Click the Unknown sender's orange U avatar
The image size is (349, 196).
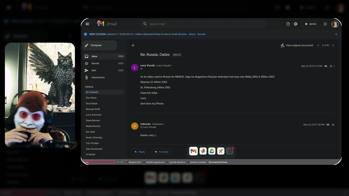point(135,126)
